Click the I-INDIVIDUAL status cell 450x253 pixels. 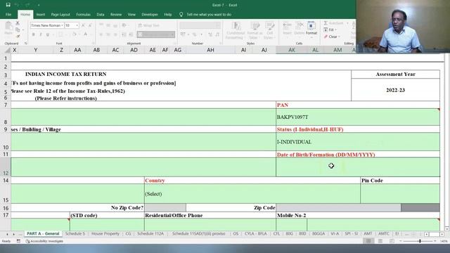coord(358,142)
